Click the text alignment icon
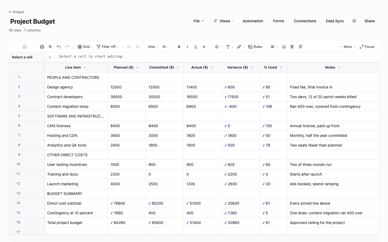Viewport: 388px width, 242px height. (273, 47)
